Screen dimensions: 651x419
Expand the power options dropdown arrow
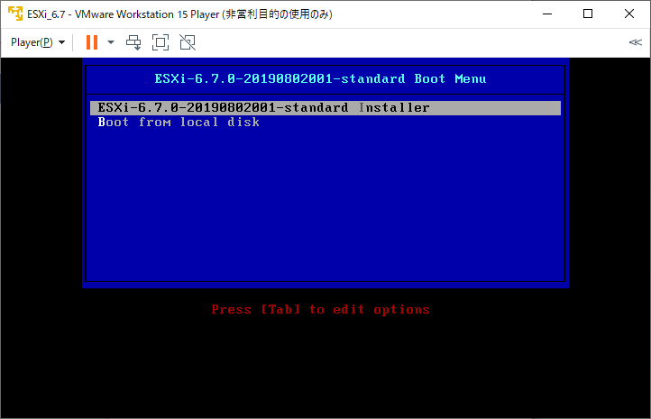tap(111, 42)
